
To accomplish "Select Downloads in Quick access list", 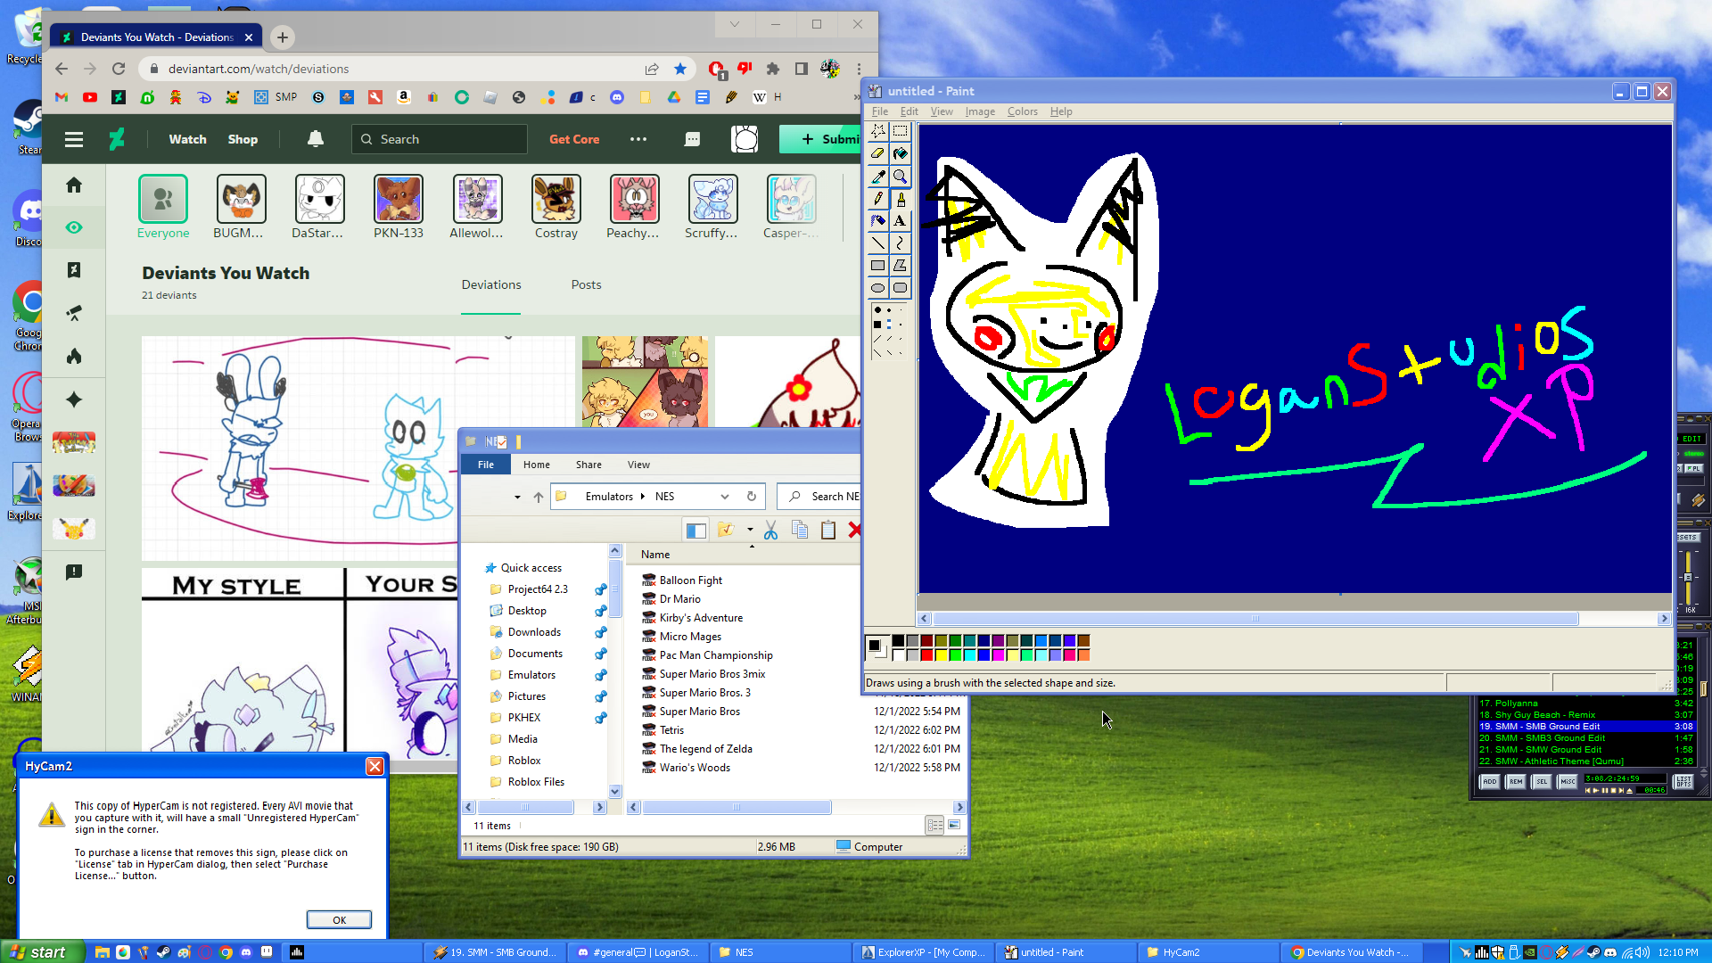I will pyautogui.click(x=534, y=632).
